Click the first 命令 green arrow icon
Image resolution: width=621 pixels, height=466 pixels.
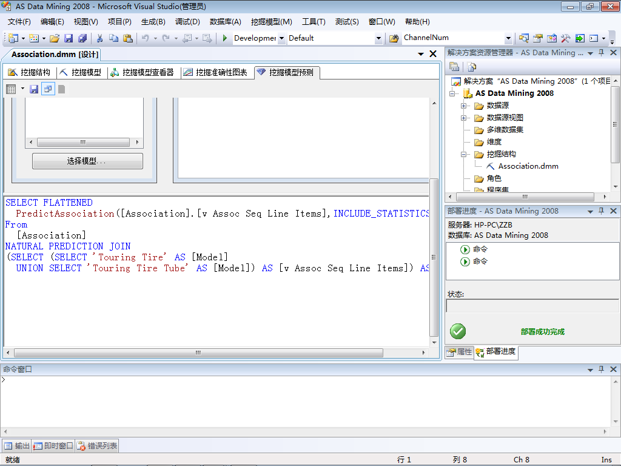pos(465,249)
